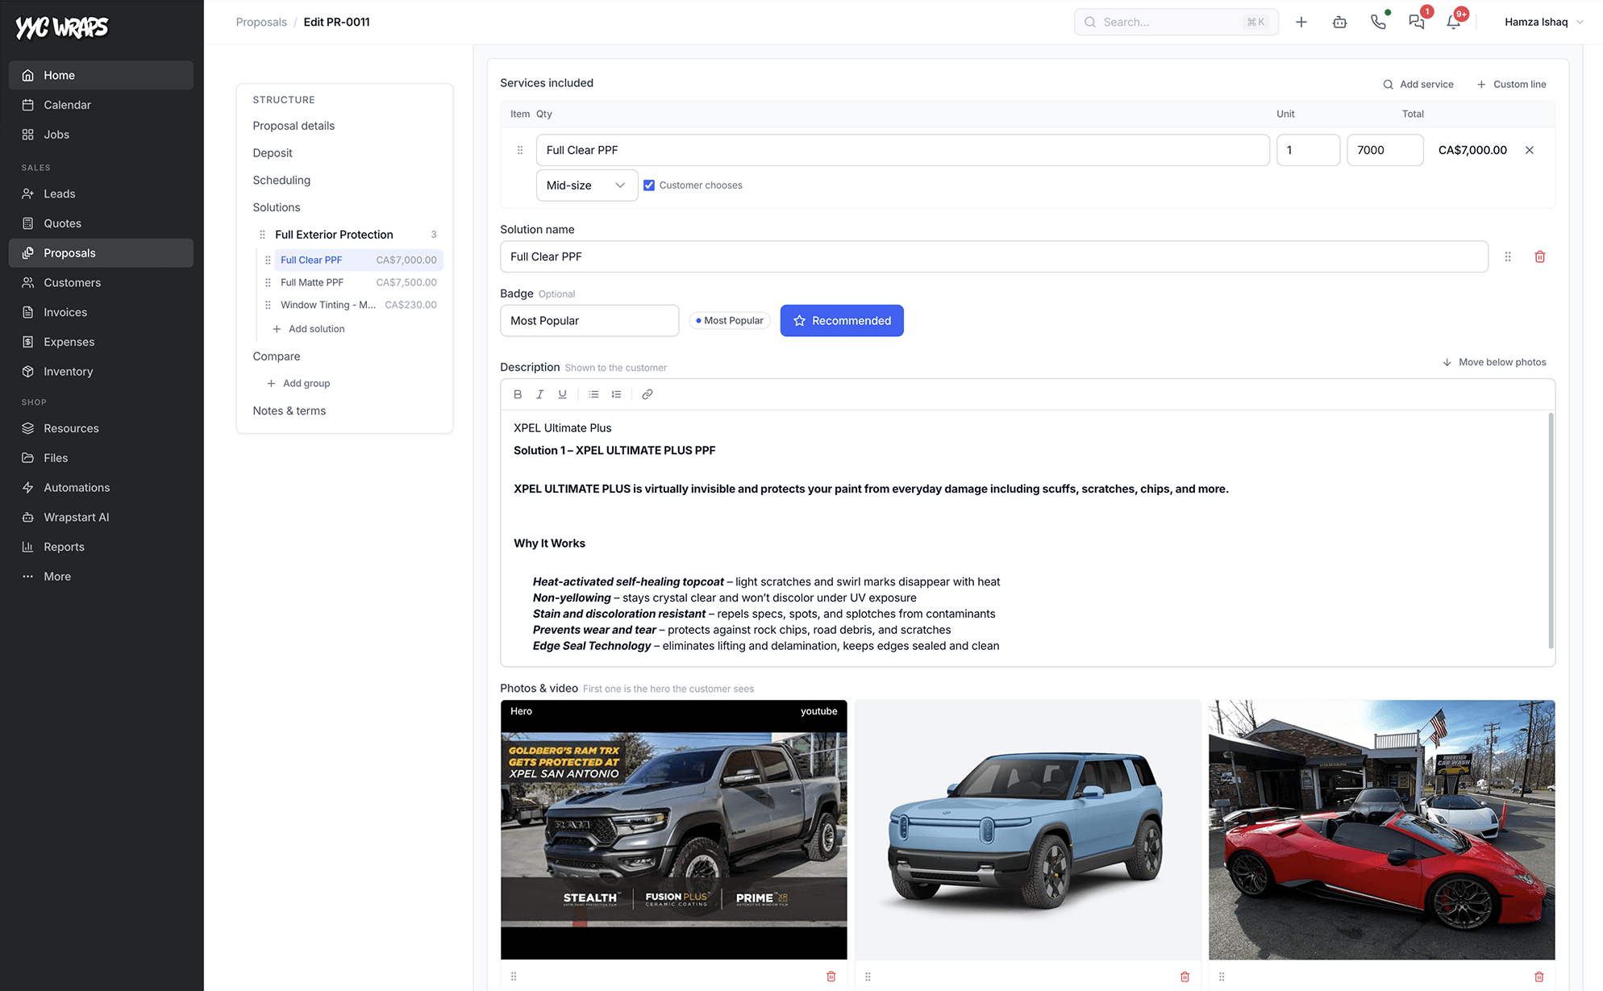Jump to Deposit section
This screenshot has height=991, width=1603.
pyautogui.click(x=273, y=153)
